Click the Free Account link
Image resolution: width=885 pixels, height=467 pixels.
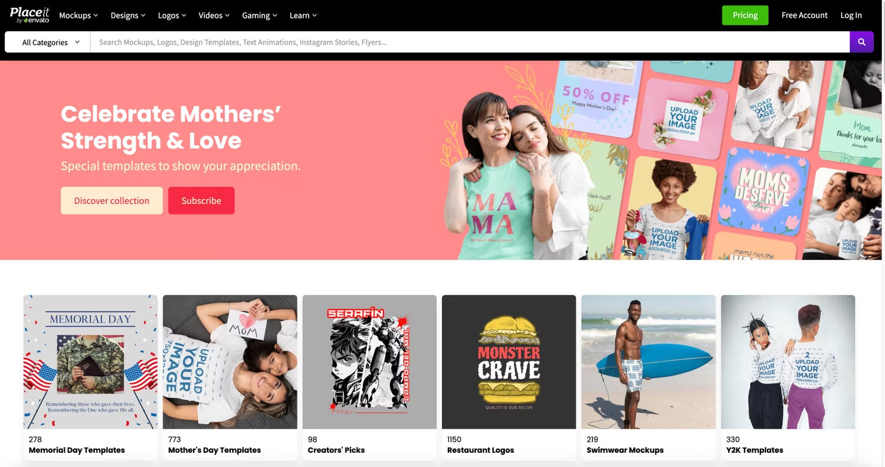pos(805,15)
